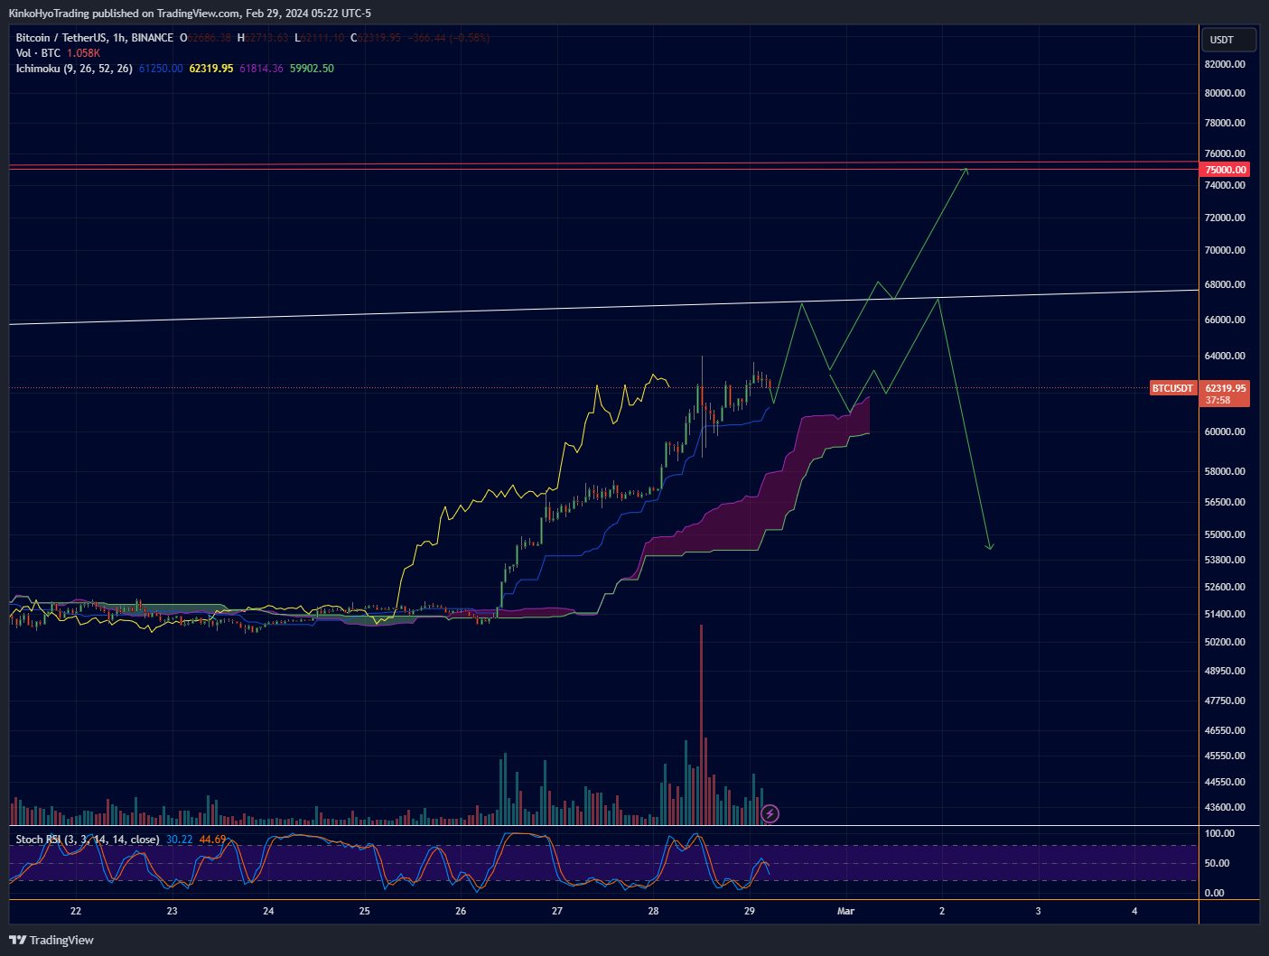Click the 58000.00 price axis label
The height and width of the screenshot is (956, 1269).
pyautogui.click(x=1226, y=471)
